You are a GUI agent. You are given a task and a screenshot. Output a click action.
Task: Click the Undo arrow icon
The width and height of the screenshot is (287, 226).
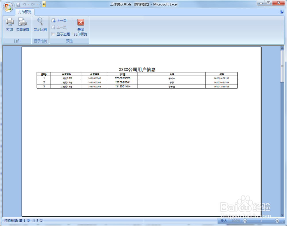(24, 4)
